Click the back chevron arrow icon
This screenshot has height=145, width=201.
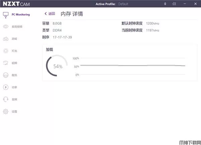tap(46, 14)
